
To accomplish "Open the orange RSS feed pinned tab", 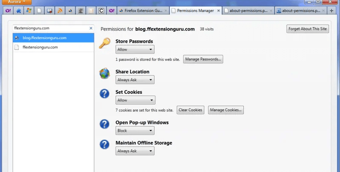I will [x=60, y=11].
